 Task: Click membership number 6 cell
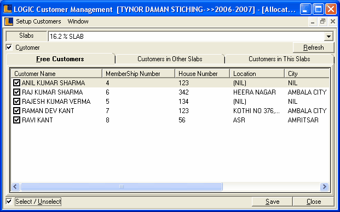click(x=107, y=92)
